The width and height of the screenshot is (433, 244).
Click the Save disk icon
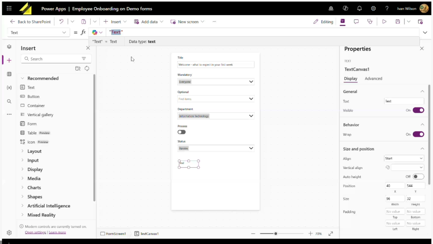pos(397,22)
